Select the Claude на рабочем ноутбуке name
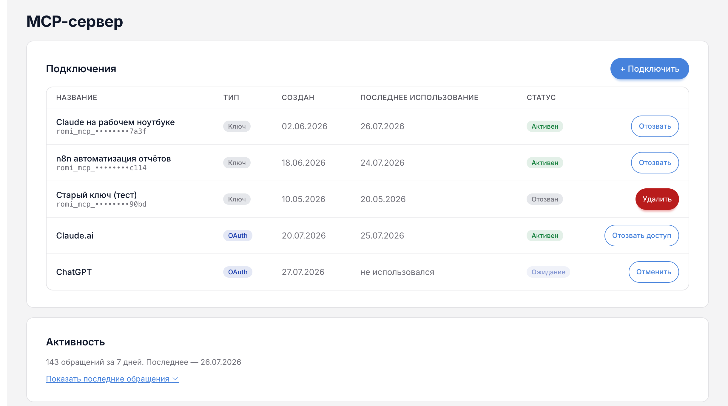This screenshot has height=406, width=728. tap(115, 122)
